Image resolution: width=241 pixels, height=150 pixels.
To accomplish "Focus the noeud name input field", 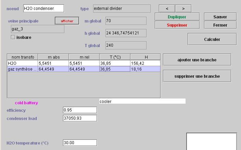I will (43, 8).
